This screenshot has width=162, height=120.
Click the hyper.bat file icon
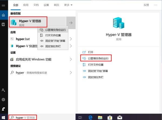coord(12,39)
